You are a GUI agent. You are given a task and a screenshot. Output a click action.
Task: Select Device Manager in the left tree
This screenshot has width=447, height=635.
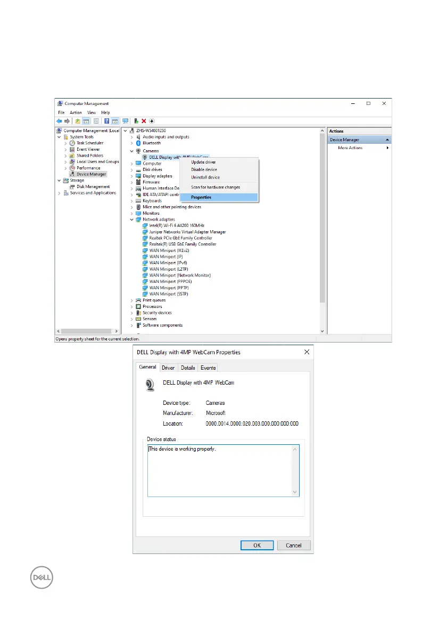click(92, 174)
